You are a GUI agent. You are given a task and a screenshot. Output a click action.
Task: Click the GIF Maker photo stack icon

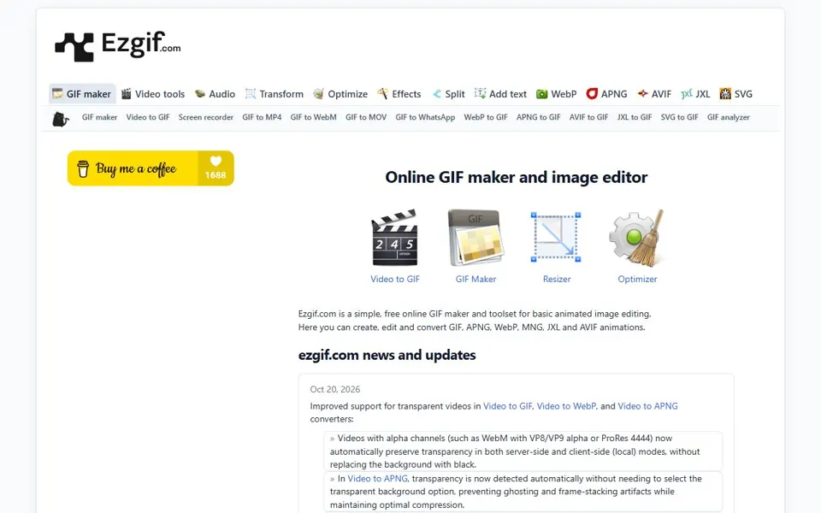click(x=475, y=238)
